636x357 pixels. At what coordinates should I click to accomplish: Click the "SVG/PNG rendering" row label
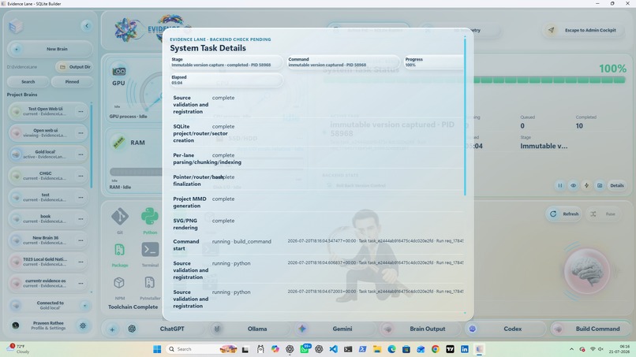click(x=185, y=224)
